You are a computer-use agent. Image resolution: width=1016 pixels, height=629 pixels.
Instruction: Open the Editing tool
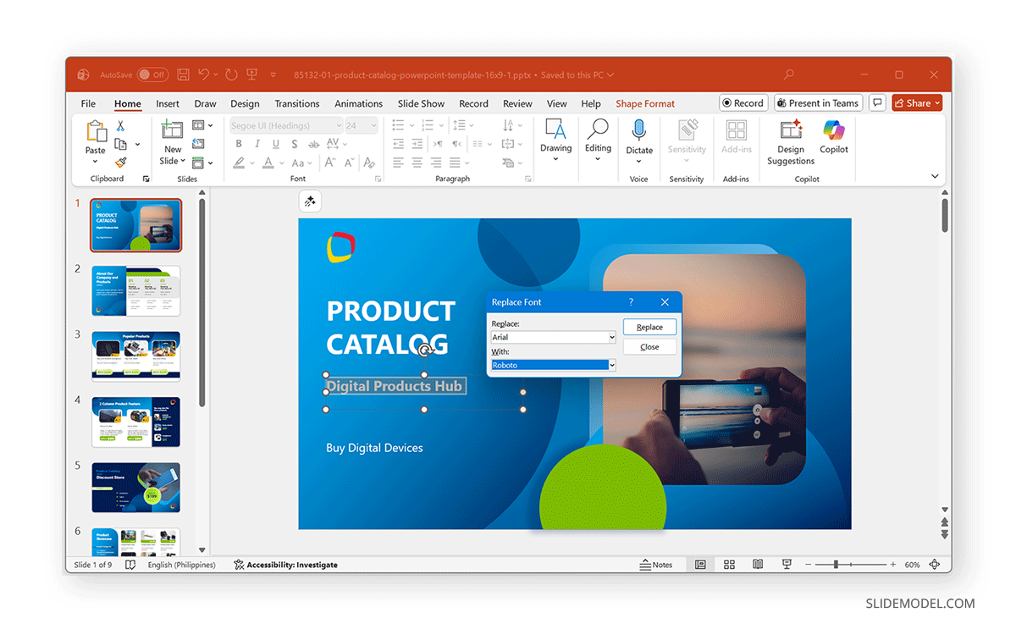pyautogui.click(x=598, y=140)
